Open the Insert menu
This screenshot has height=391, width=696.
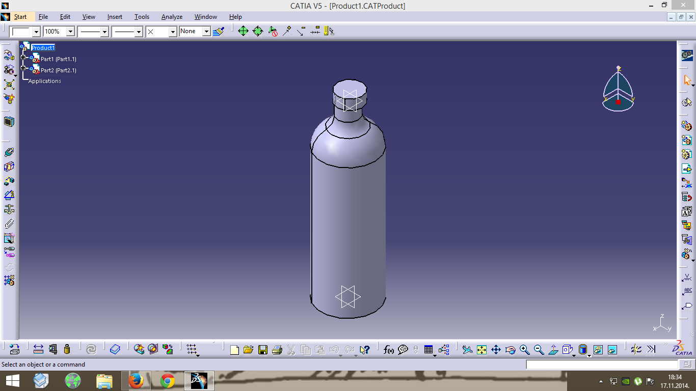click(x=115, y=17)
